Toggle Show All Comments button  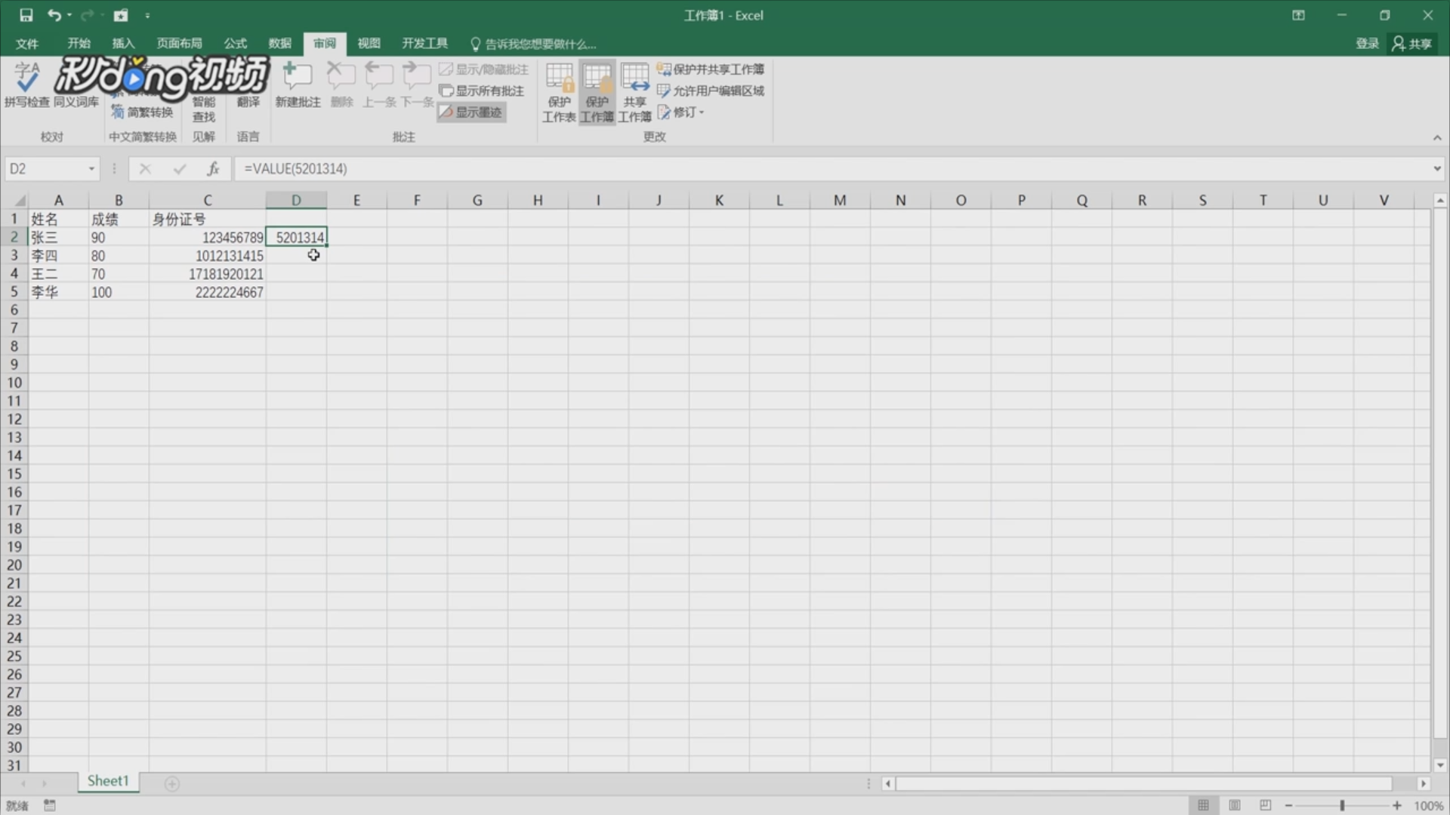pos(482,91)
